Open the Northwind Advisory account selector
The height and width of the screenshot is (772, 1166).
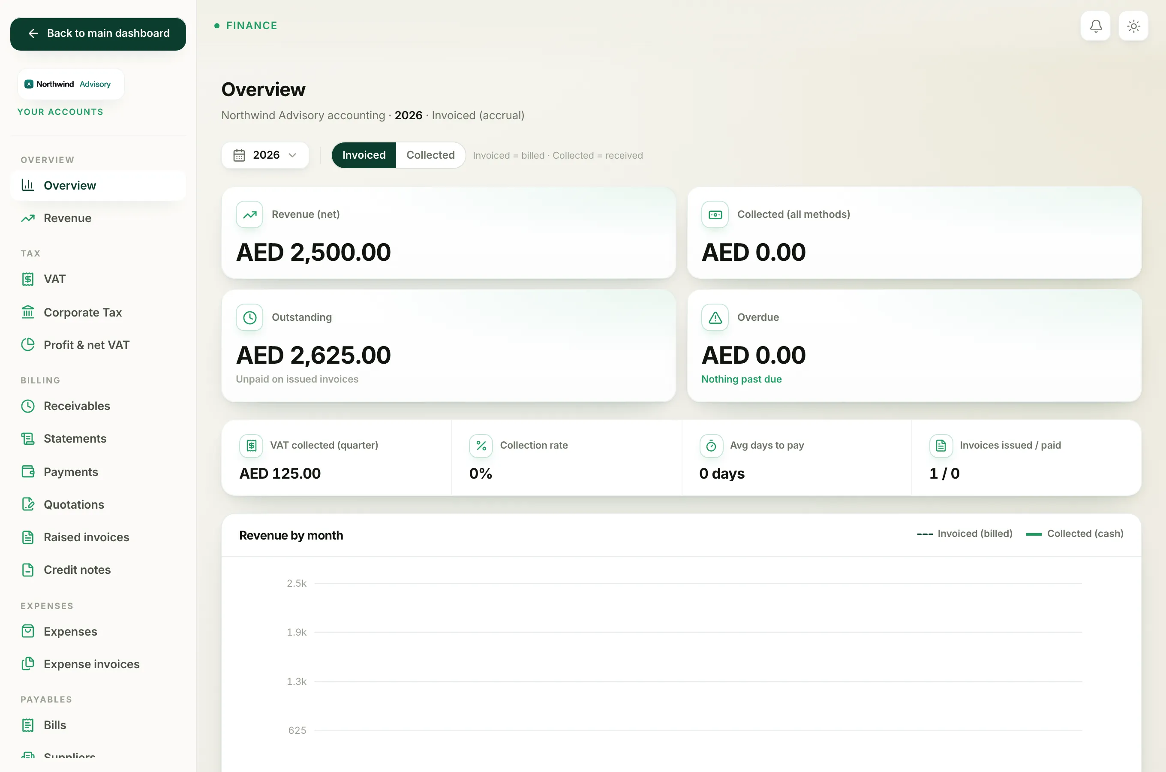(71, 84)
